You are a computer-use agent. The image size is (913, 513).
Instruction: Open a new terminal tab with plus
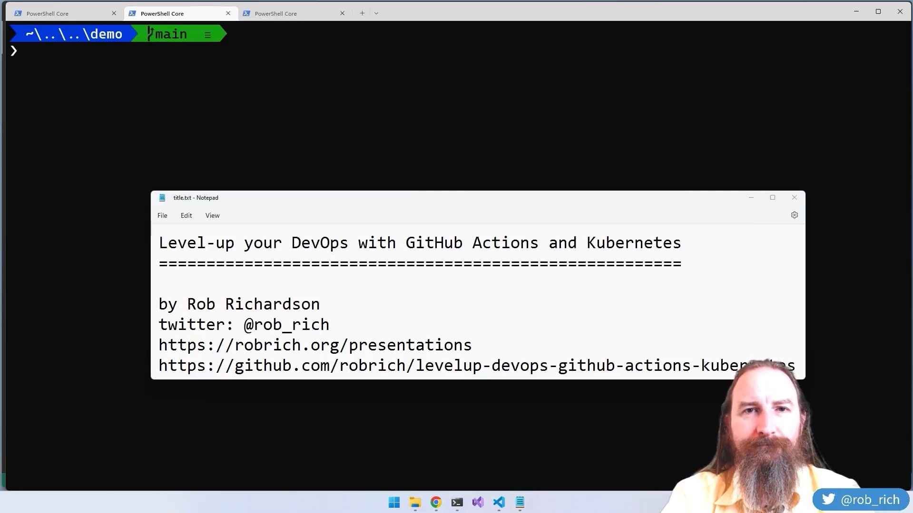tap(362, 13)
